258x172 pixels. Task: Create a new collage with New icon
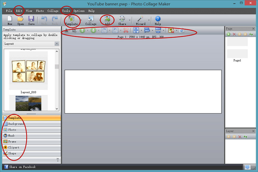tap(10, 20)
